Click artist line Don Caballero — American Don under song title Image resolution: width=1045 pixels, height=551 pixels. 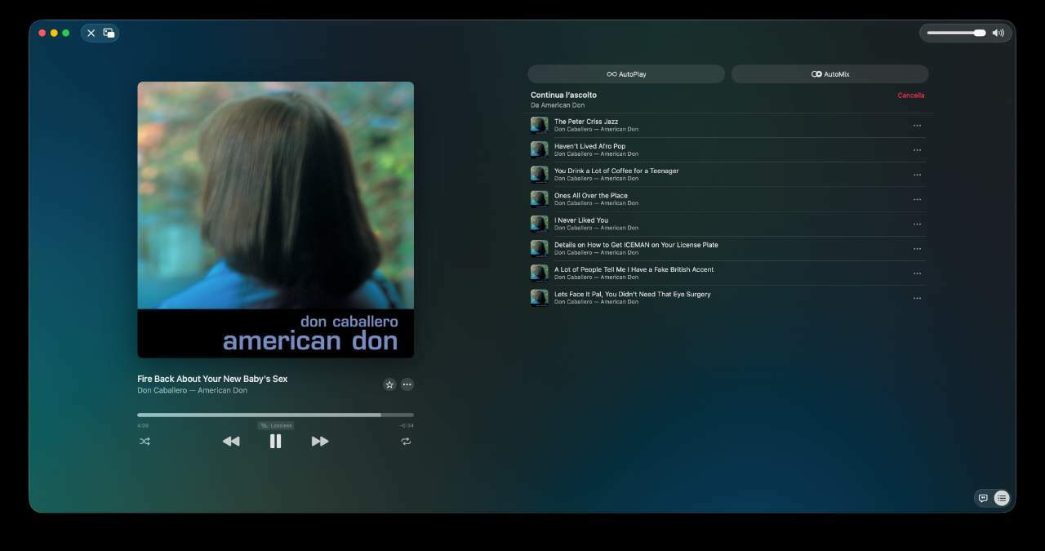[x=192, y=390]
